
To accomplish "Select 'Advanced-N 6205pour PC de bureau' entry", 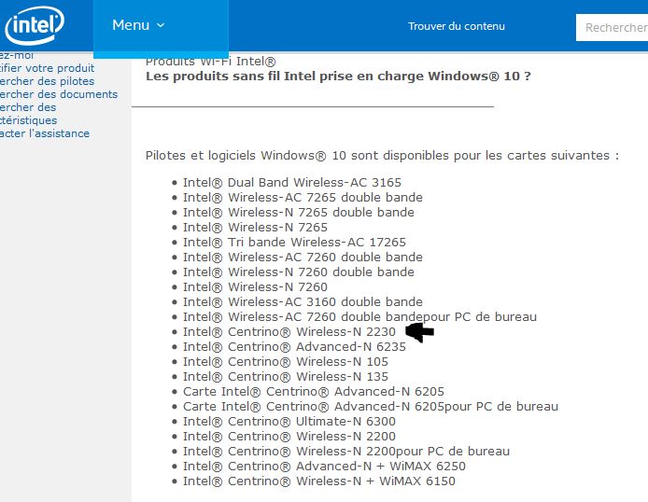I will click(371, 407).
